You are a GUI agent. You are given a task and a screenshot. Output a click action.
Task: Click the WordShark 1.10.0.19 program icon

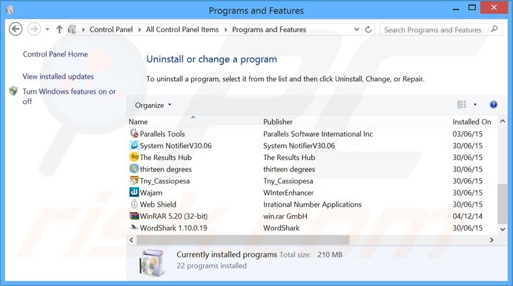134,227
